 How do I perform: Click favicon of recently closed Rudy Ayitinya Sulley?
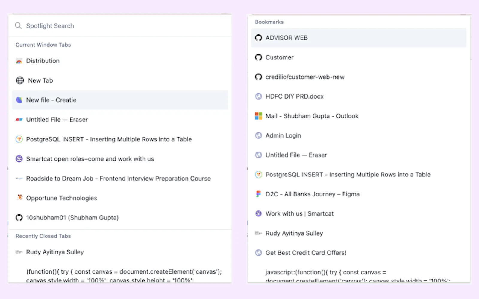(x=19, y=252)
